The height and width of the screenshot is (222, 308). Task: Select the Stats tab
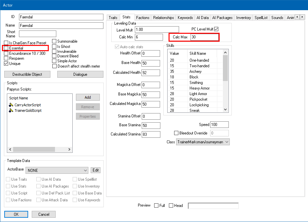click(x=126, y=17)
